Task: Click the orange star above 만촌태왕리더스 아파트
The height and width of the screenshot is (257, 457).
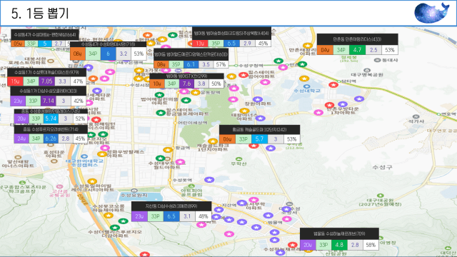Action: [x=308, y=46]
